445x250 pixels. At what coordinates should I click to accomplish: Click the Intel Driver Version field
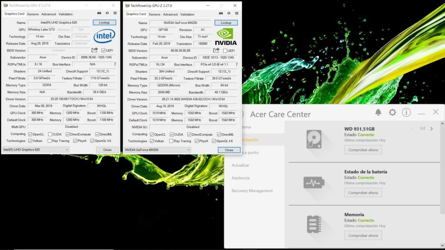pos(72,99)
